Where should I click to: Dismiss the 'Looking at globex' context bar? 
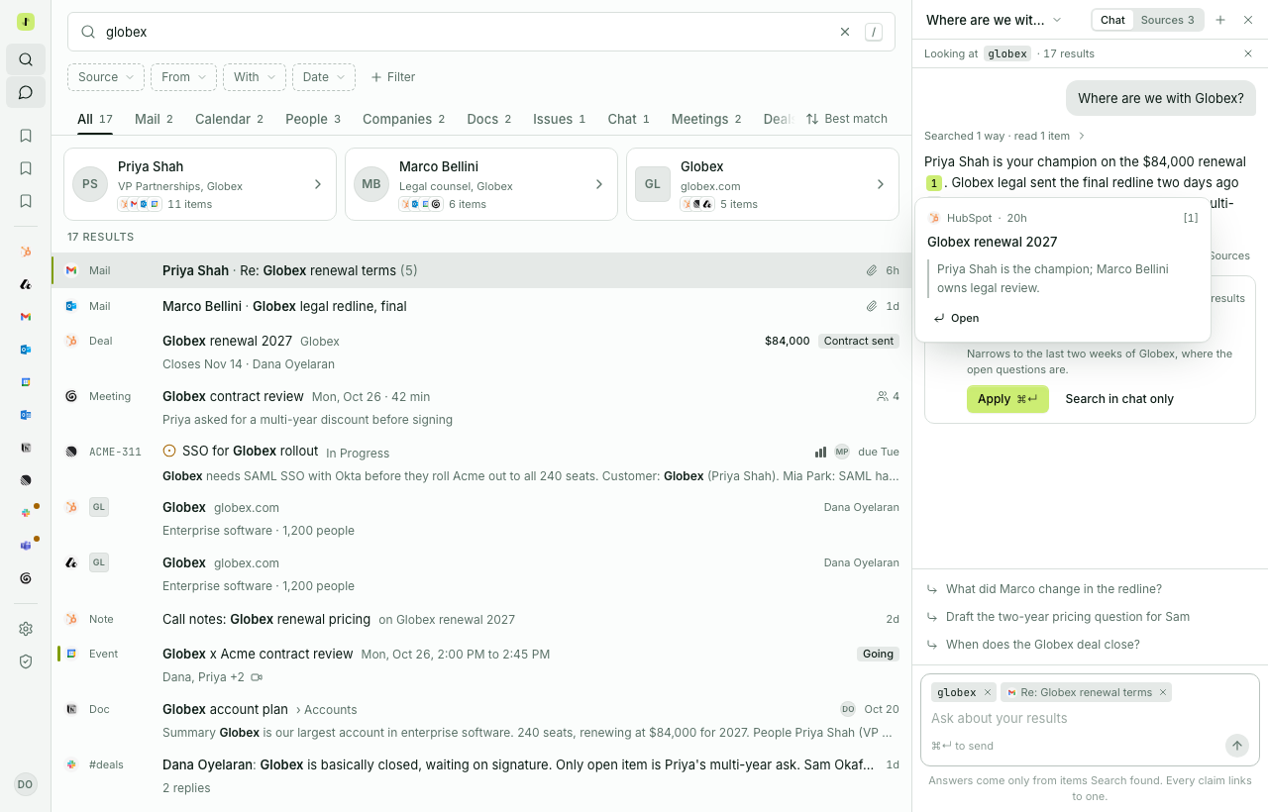coord(1248,53)
